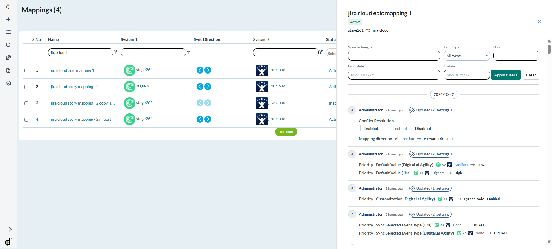The image size is (556, 249).
Task: Open the settings gear in sidebar
Action: 9,83
